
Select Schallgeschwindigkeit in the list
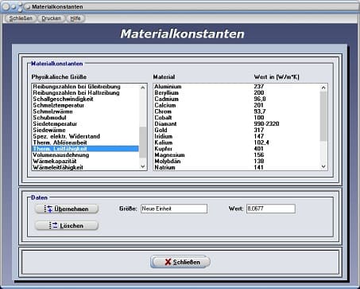(85, 99)
